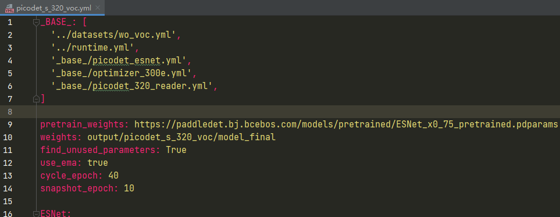Click the closing bracket on line 7
The width and height of the screenshot is (560, 217).
click(x=43, y=99)
